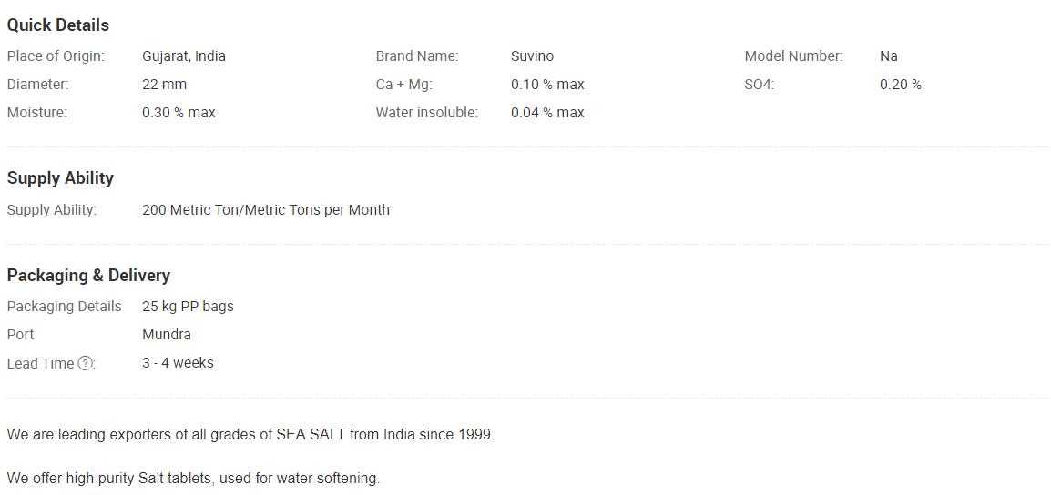
Task: Select the 0.10 % max value
Action: click(x=547, y=85)
